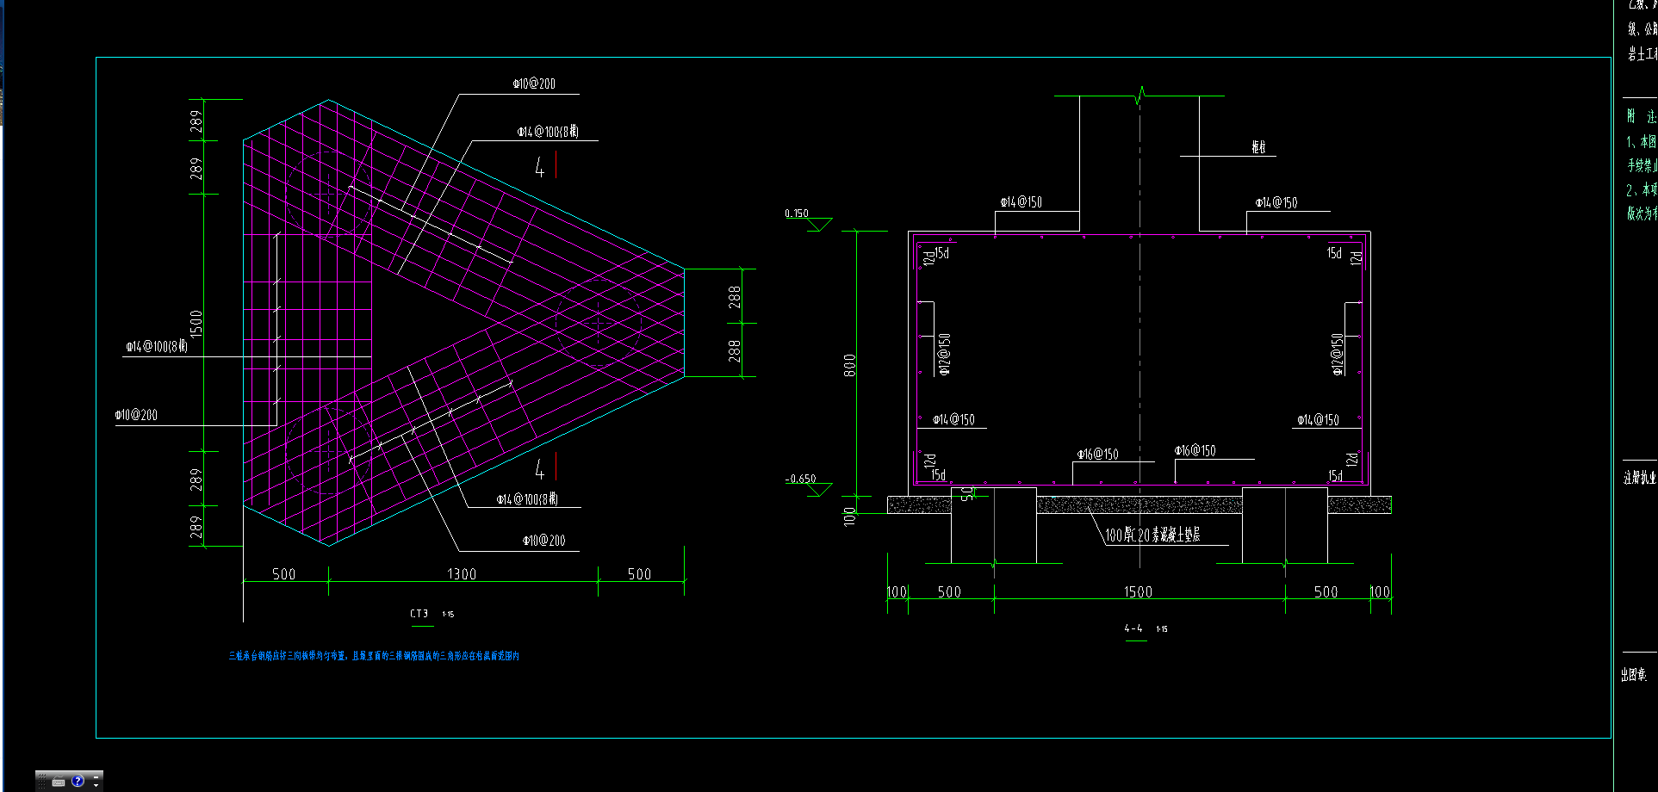Select the 1500 dimension in section 4-4
The width and height of the screenshot is (1658, 792).
click(1138, 592)
